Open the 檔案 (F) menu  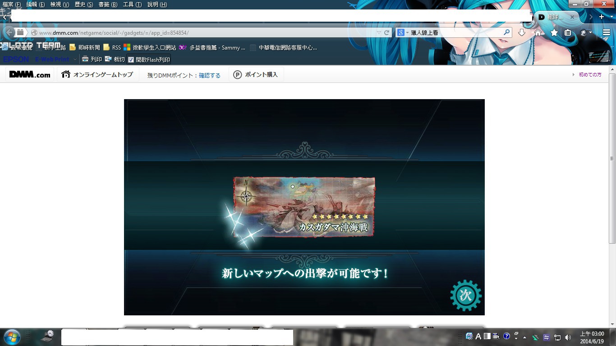click(12, 5)
